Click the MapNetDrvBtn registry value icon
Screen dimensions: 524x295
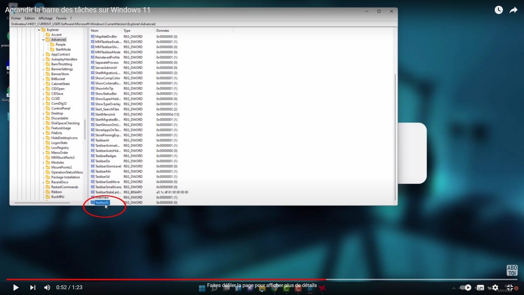point(93,37)
